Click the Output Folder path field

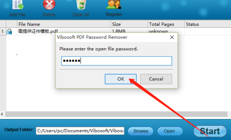pos(80,131)
